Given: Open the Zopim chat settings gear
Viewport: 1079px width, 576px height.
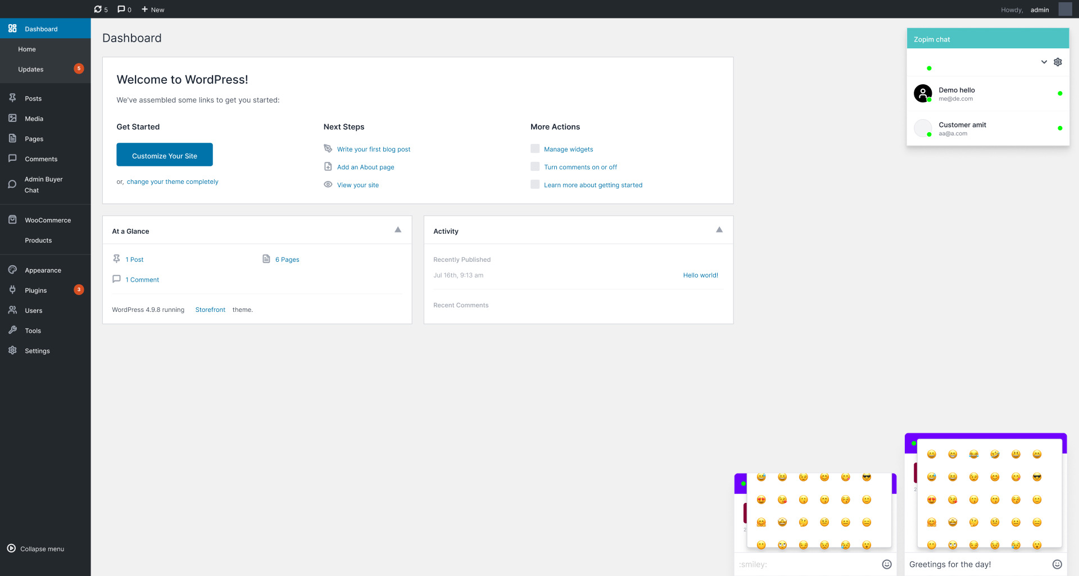Looking at the screenshot, I should tap(1058, 62).
